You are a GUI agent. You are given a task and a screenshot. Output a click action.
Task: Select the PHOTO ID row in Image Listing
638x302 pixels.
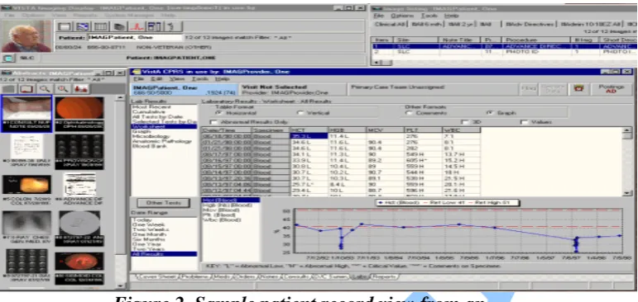(504, 52)
